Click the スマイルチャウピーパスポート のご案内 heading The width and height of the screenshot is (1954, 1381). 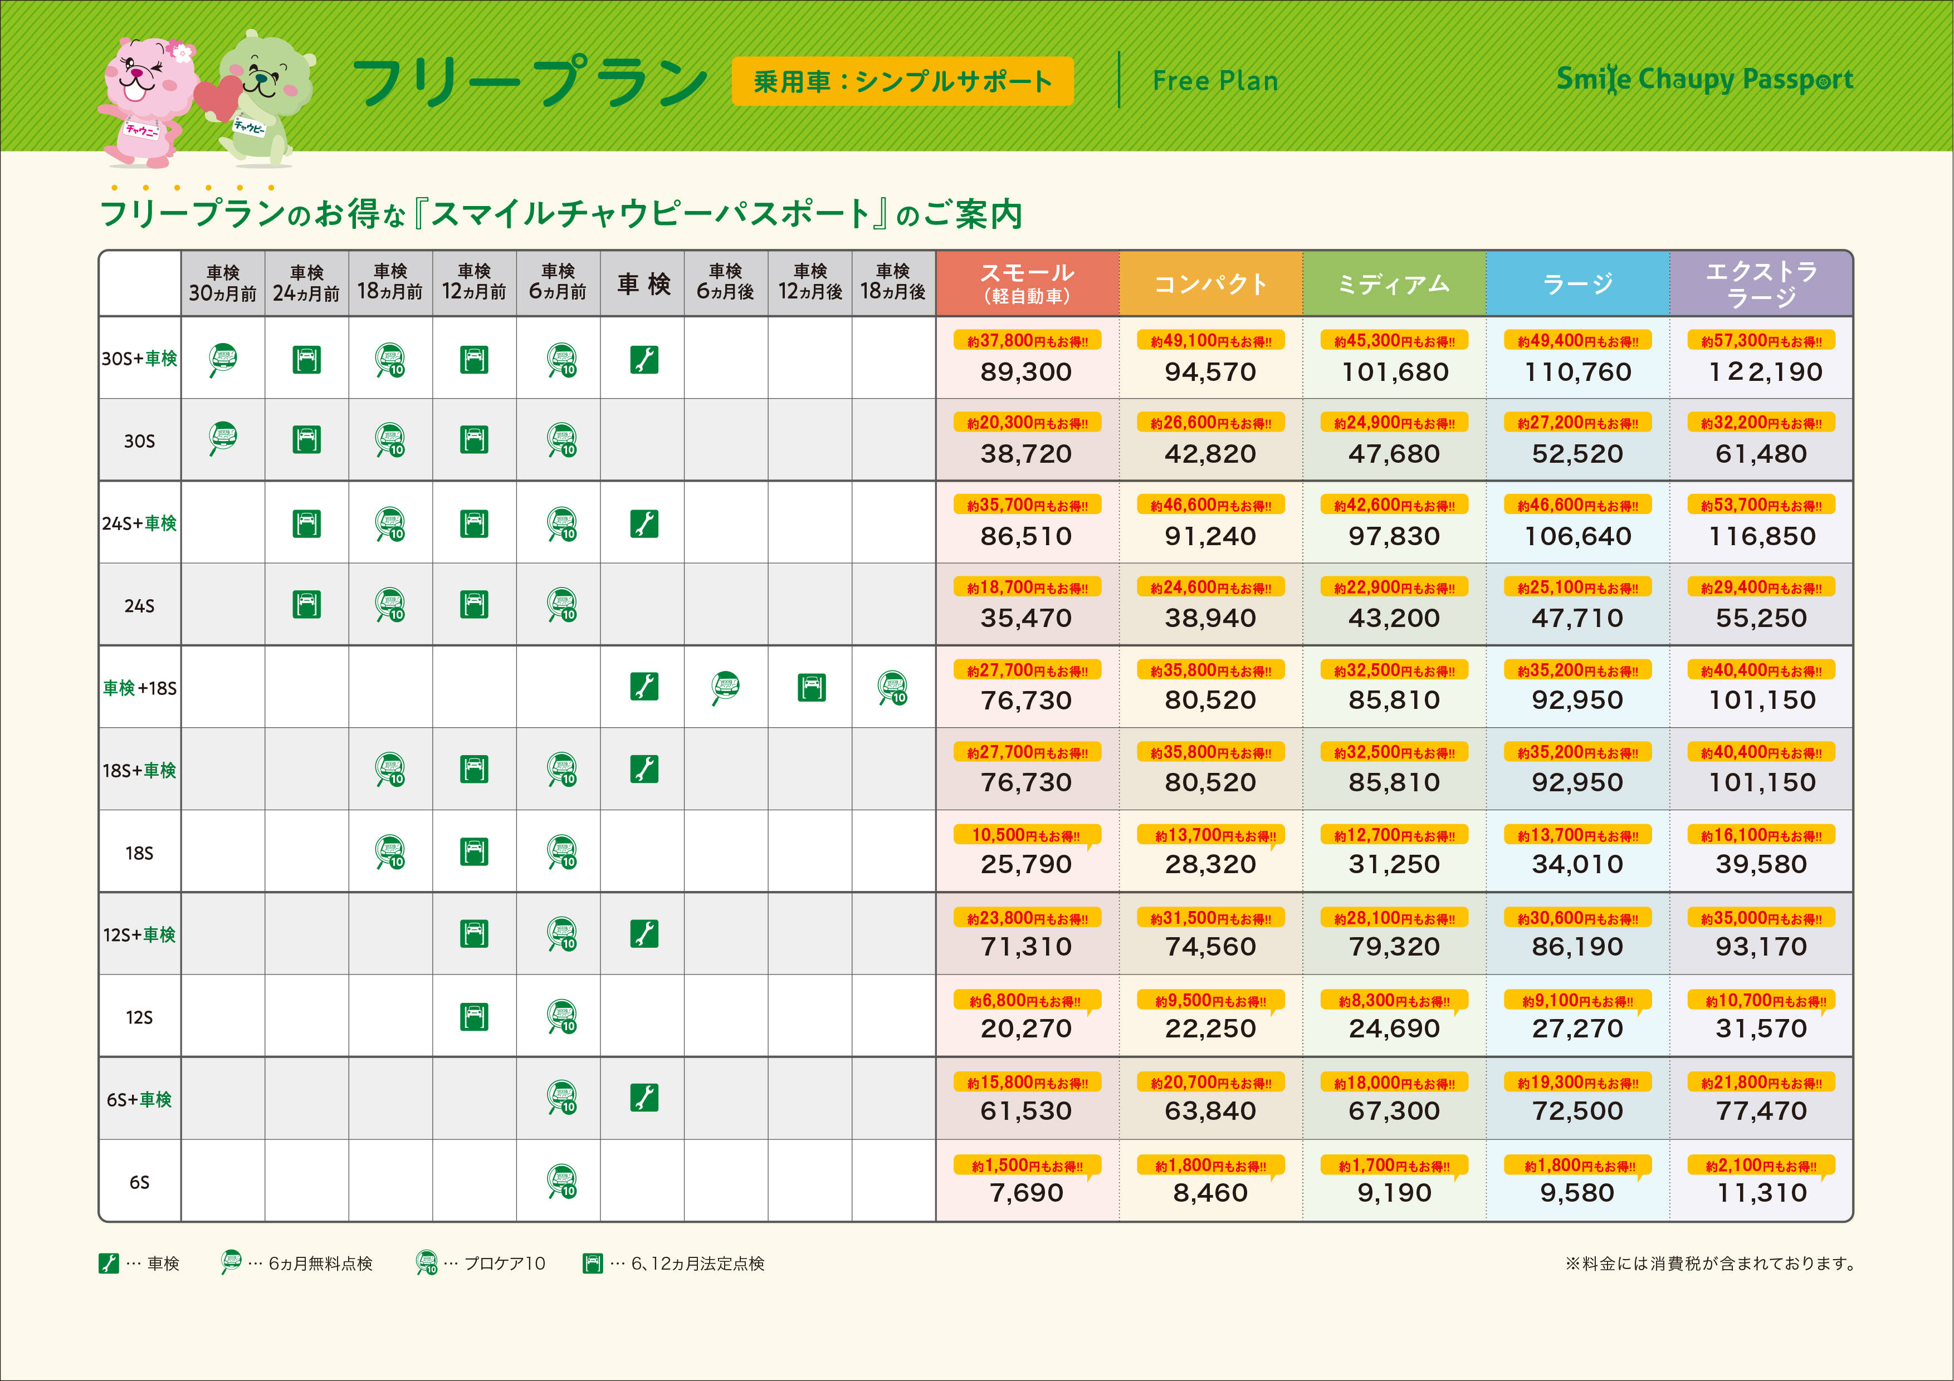pyautogui.click(x=561, y=214)
